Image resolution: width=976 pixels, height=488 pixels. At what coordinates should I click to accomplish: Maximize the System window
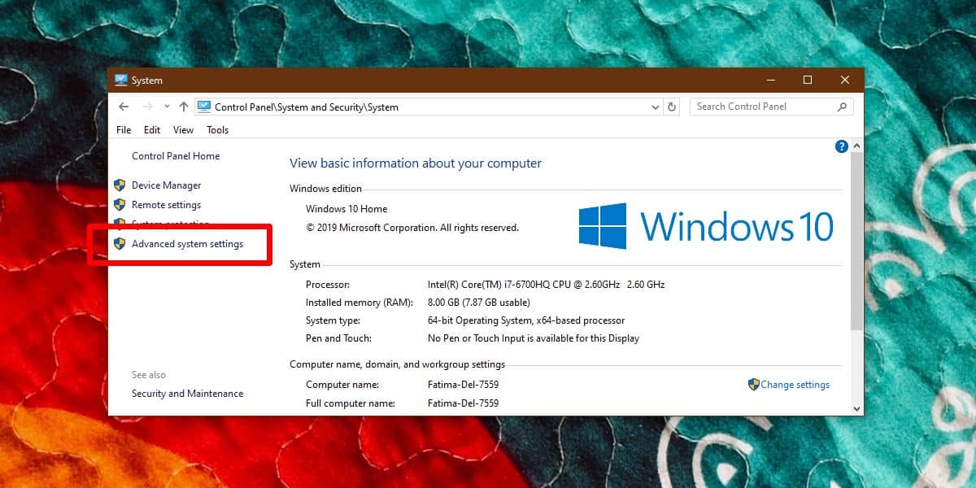[808, 80]
